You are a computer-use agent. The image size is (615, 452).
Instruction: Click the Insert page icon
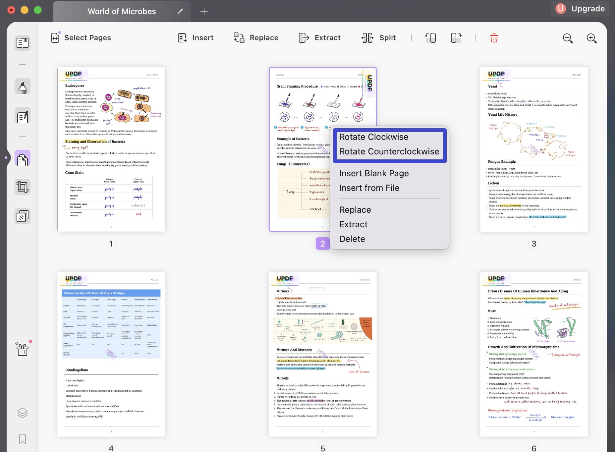click(182, 38)
